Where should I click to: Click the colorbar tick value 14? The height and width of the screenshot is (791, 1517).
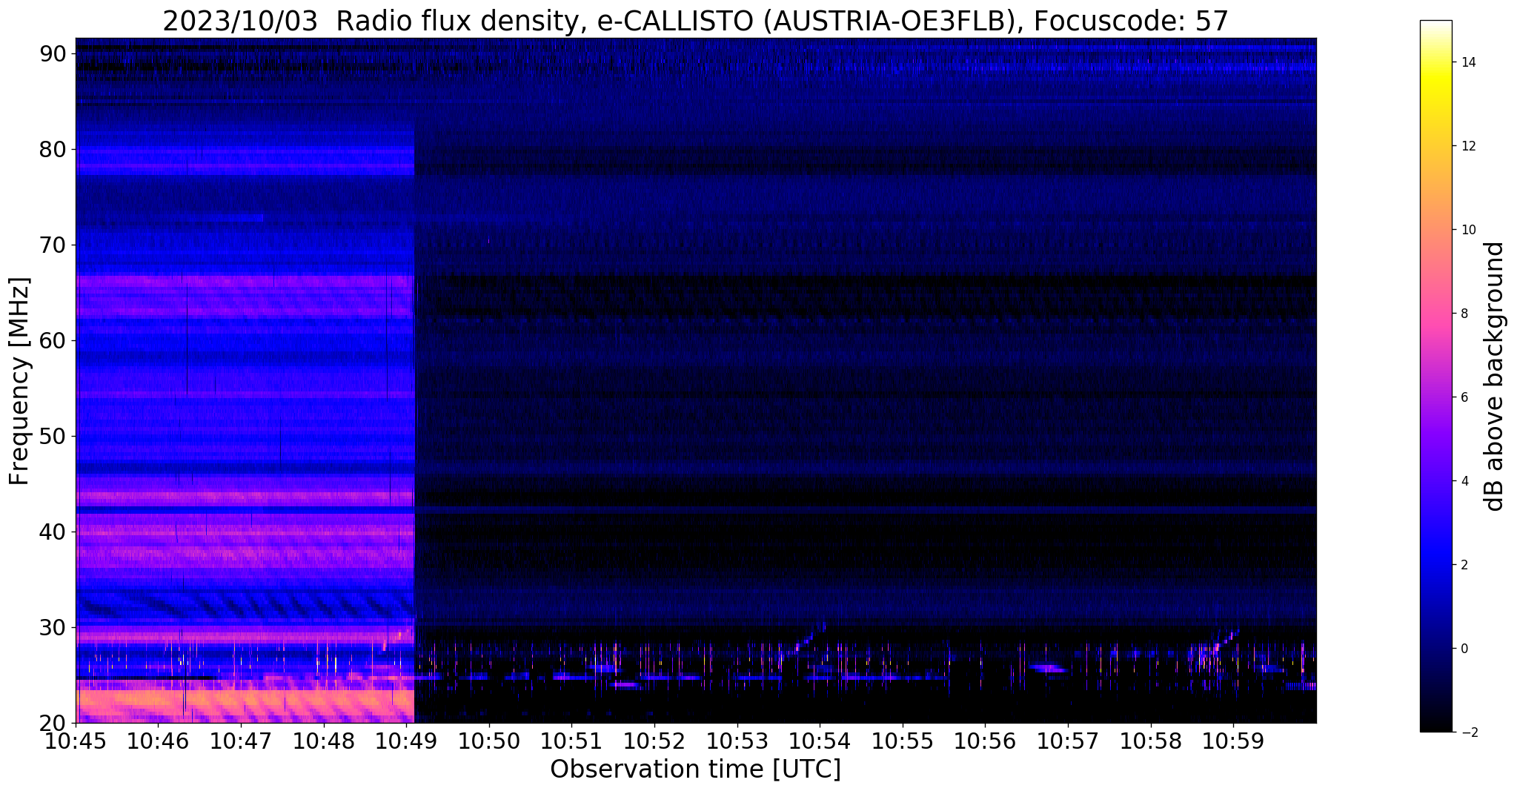1467,62
